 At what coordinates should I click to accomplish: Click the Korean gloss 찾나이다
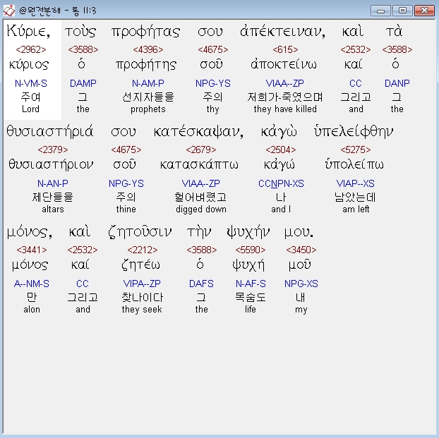point(142,297)
